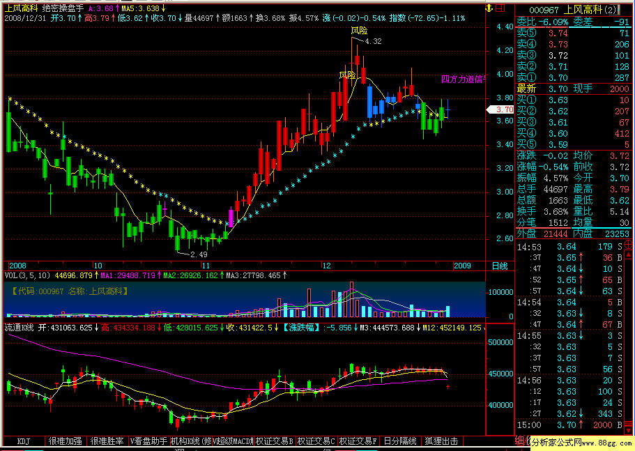
Task: Click the 卖② 3.71 order book row
Action: pos(573,66)
